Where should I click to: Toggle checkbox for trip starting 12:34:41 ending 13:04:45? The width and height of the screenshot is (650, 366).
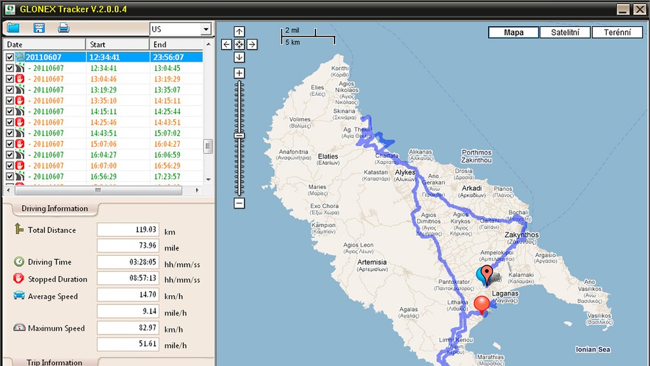[x=10, y=68]
